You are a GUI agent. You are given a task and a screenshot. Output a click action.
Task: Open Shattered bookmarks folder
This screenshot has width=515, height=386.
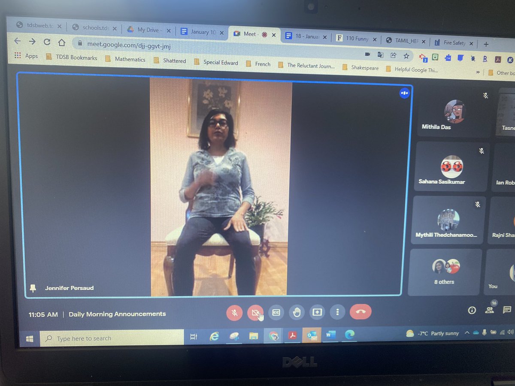[x=170, y=61]
